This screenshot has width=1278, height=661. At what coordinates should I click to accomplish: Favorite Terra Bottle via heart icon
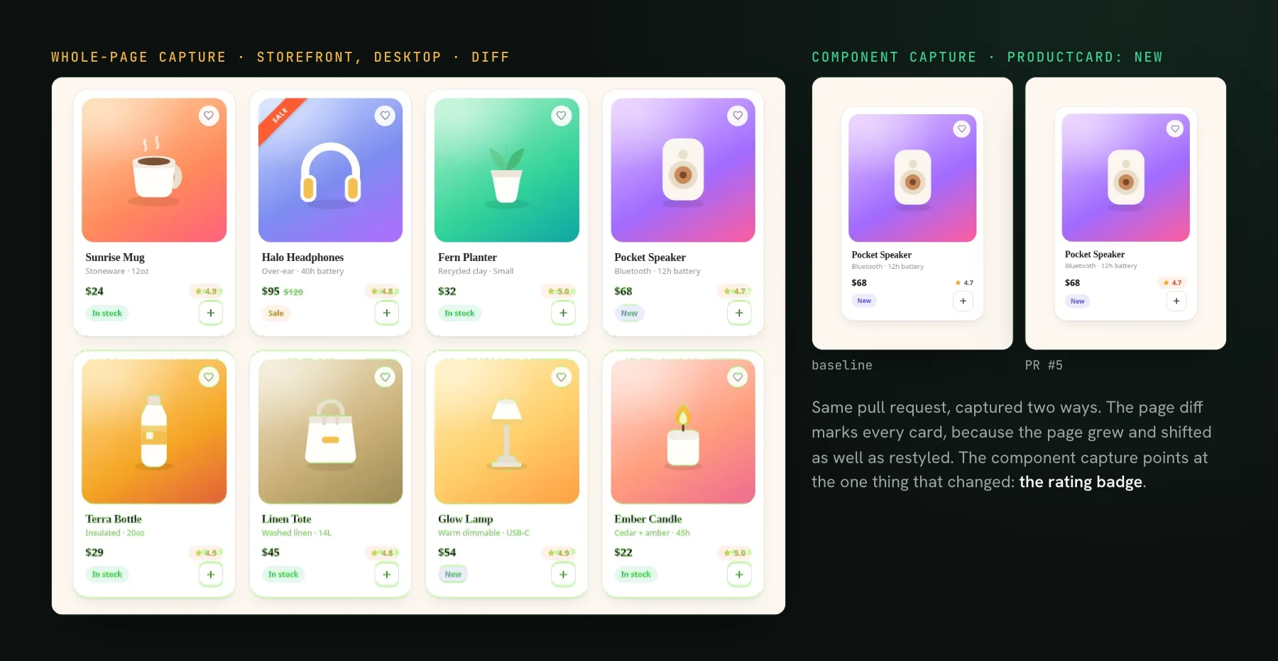pyautogui.click(x=209, y=377)
